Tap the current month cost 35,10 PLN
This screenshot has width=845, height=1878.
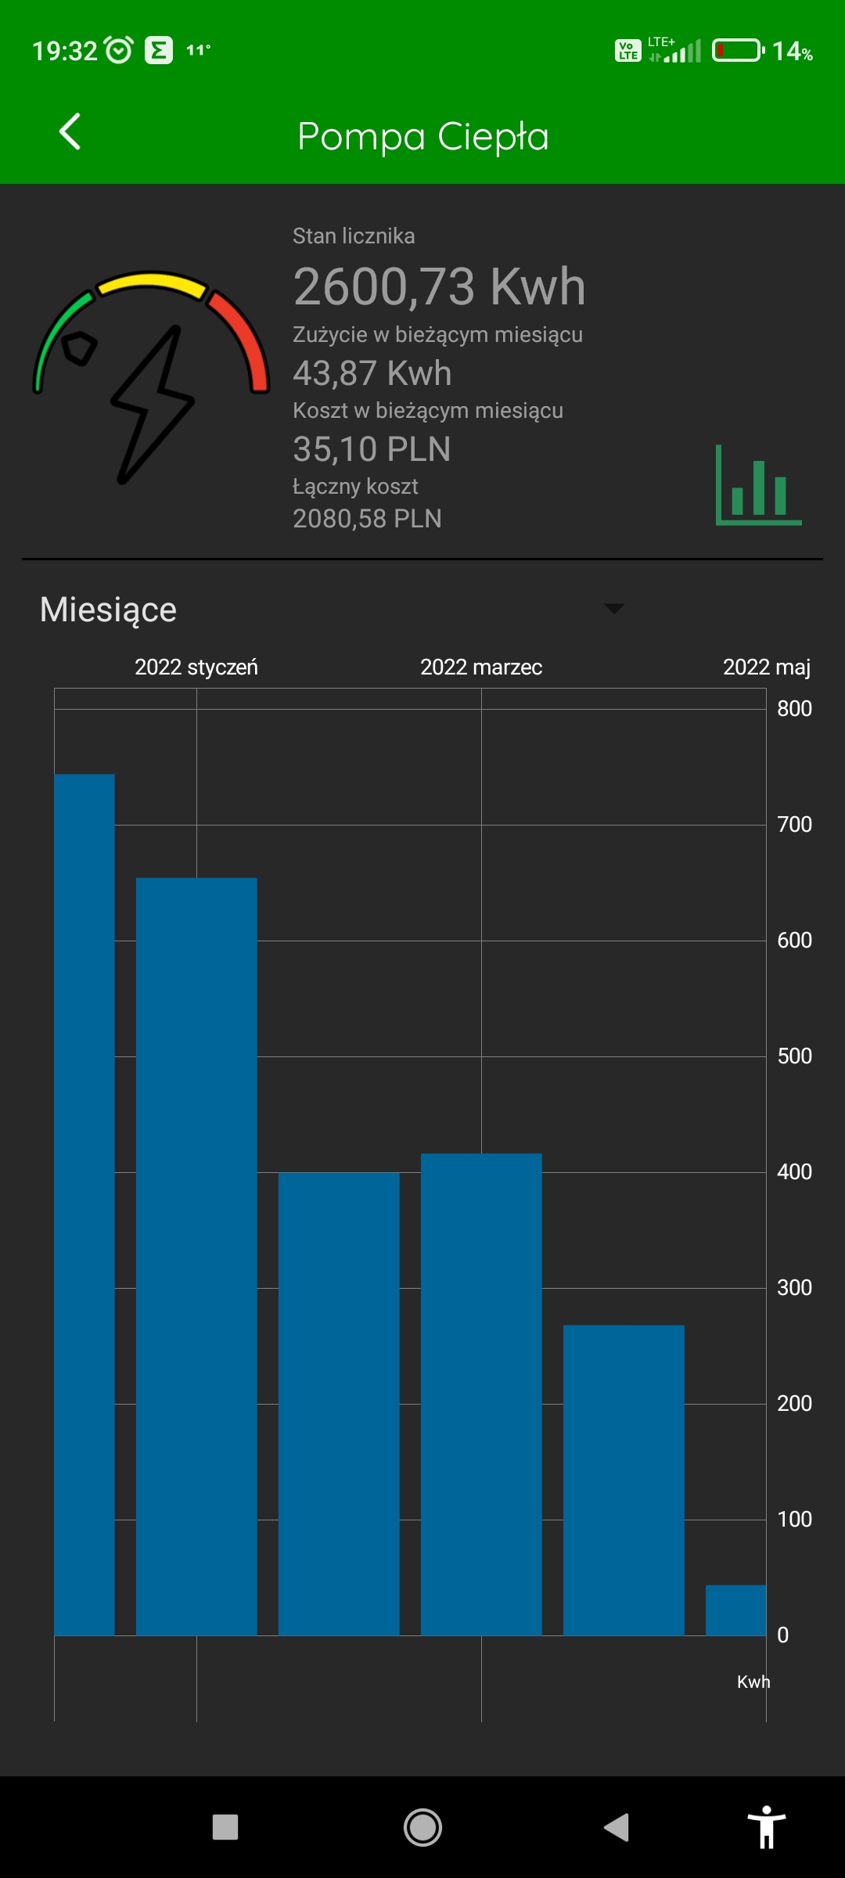pyautogui.click(x=372, y=449)
